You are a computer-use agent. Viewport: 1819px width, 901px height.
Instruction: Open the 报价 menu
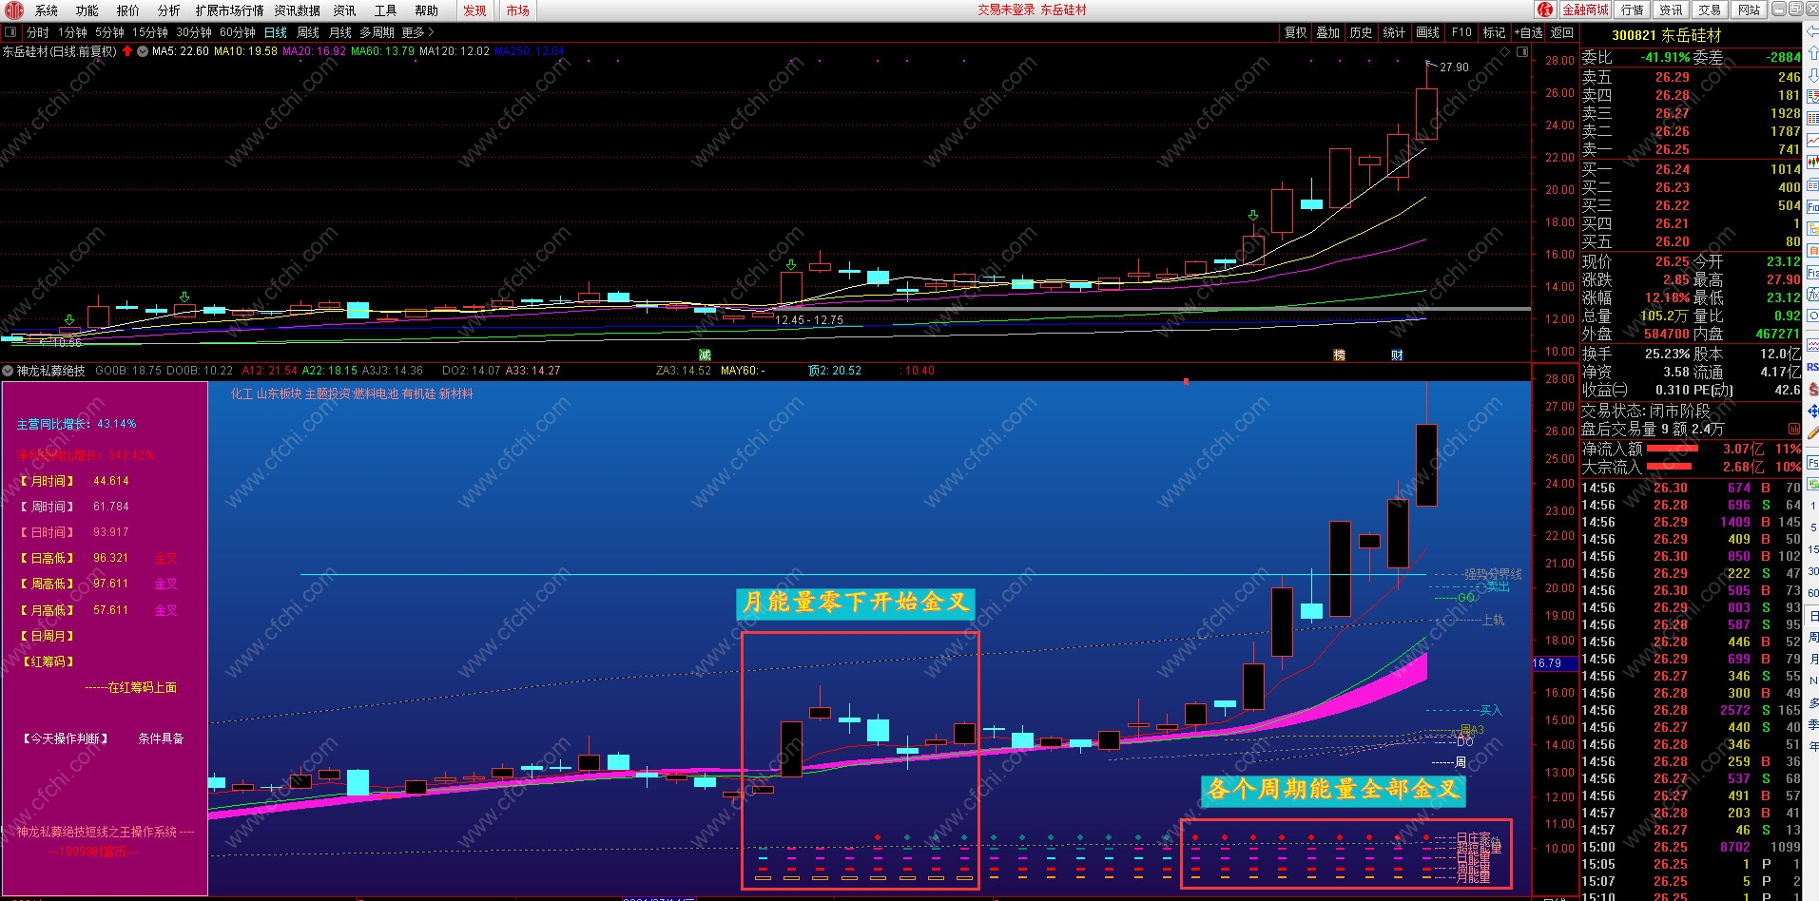pyautogui.click(x=128, y=10)
